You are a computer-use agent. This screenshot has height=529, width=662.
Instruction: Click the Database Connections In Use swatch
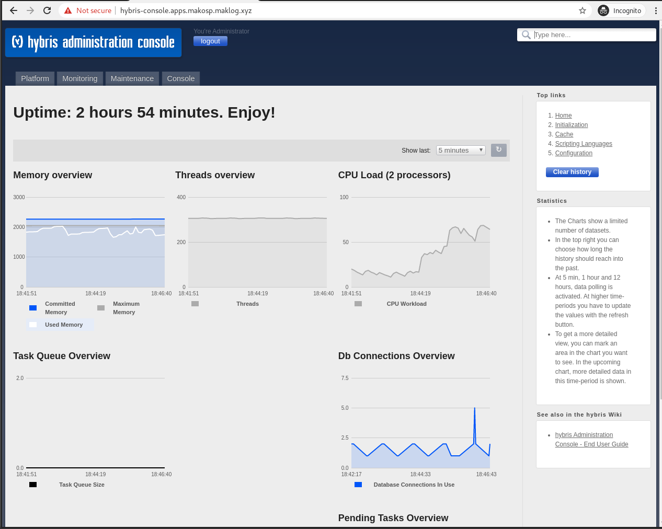pos(358,485)
